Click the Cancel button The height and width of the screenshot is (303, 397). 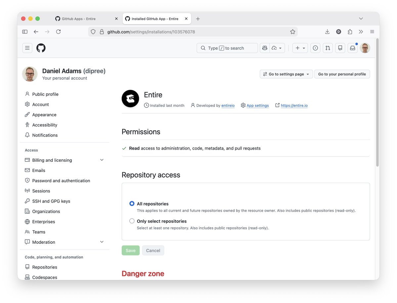click(153, 250)
